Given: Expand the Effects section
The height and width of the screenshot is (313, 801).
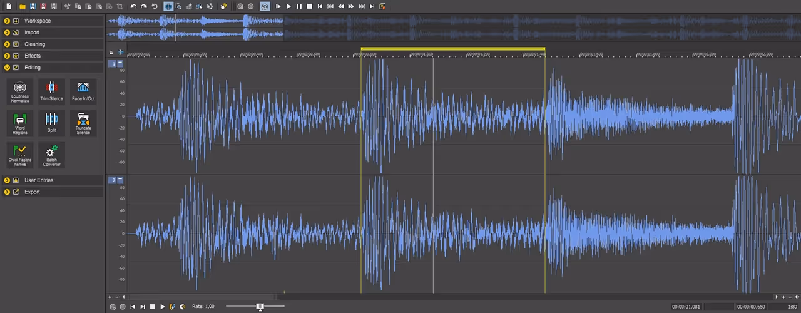Looking at the screenshot, I should (x=7, y=56).
